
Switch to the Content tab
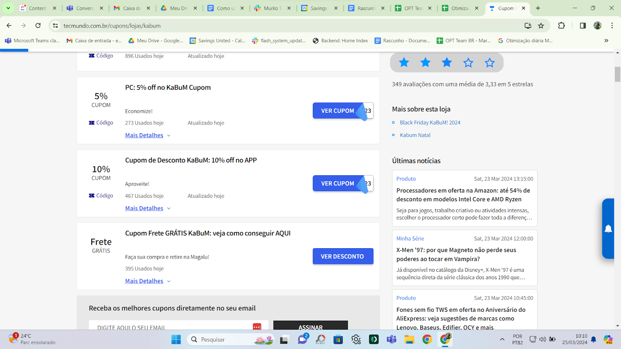click(x=38, y=8)
